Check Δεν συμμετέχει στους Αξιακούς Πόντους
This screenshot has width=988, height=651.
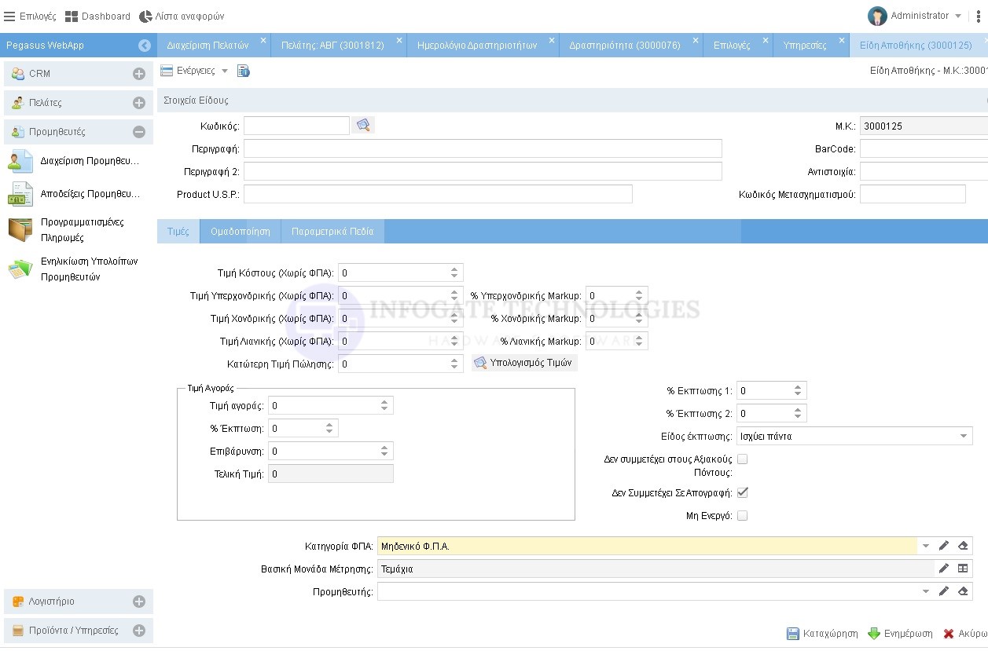tap(742, 459)
